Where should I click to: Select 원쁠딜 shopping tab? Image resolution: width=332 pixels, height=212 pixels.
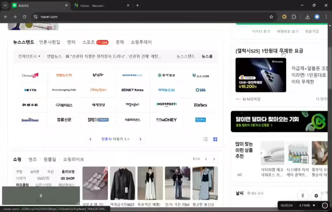50,159
